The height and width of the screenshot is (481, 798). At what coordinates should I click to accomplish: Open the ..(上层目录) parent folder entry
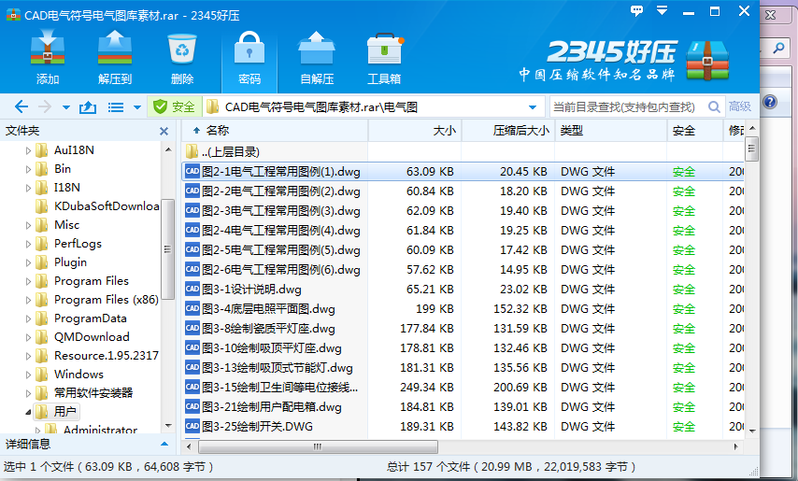tap(223, 151)
